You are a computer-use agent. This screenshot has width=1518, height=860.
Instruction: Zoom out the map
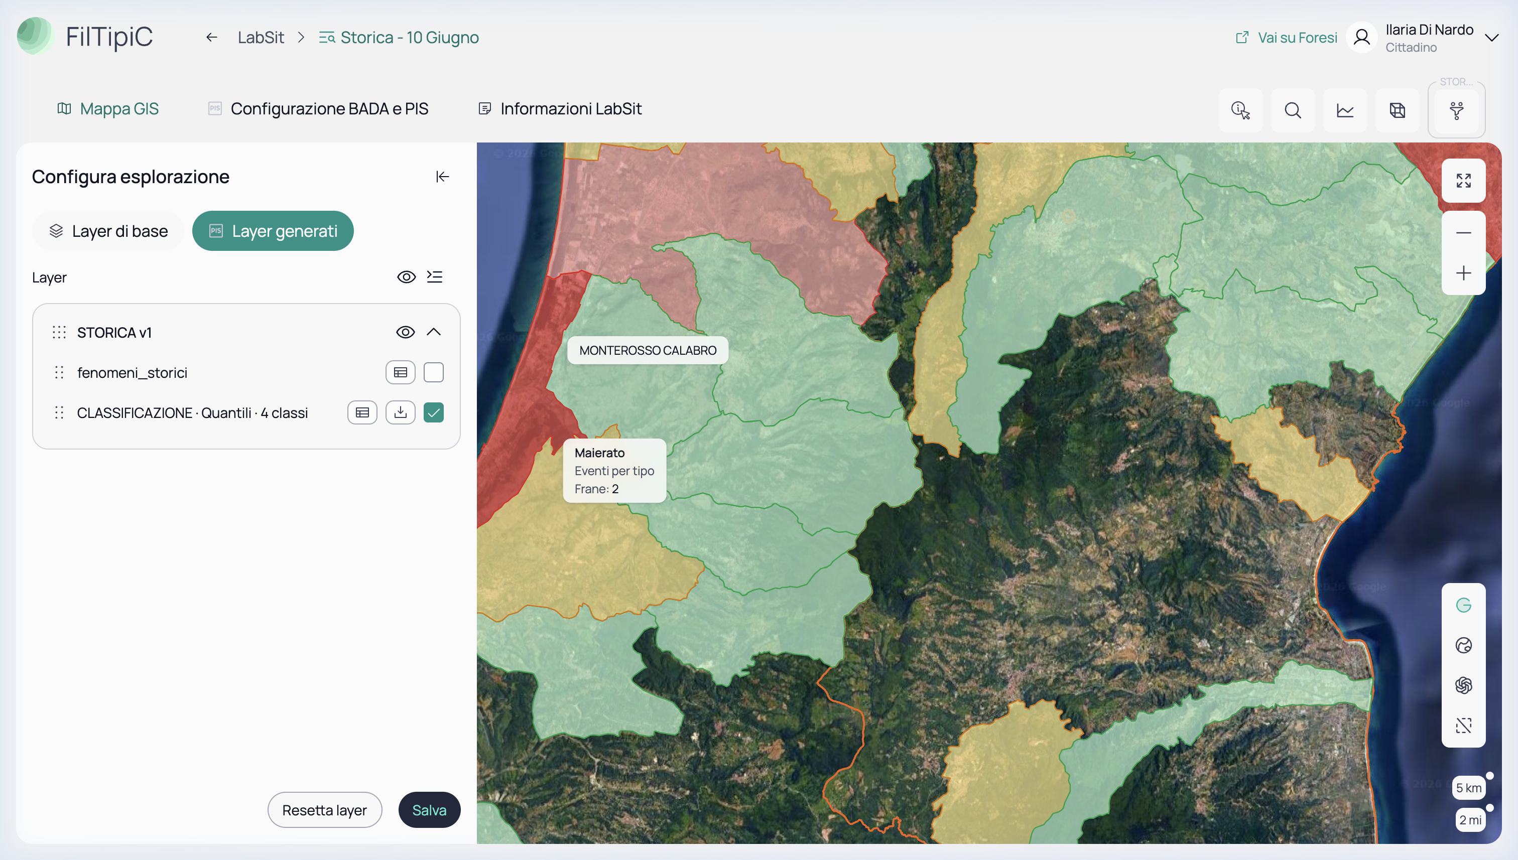tap(1464, 233)
